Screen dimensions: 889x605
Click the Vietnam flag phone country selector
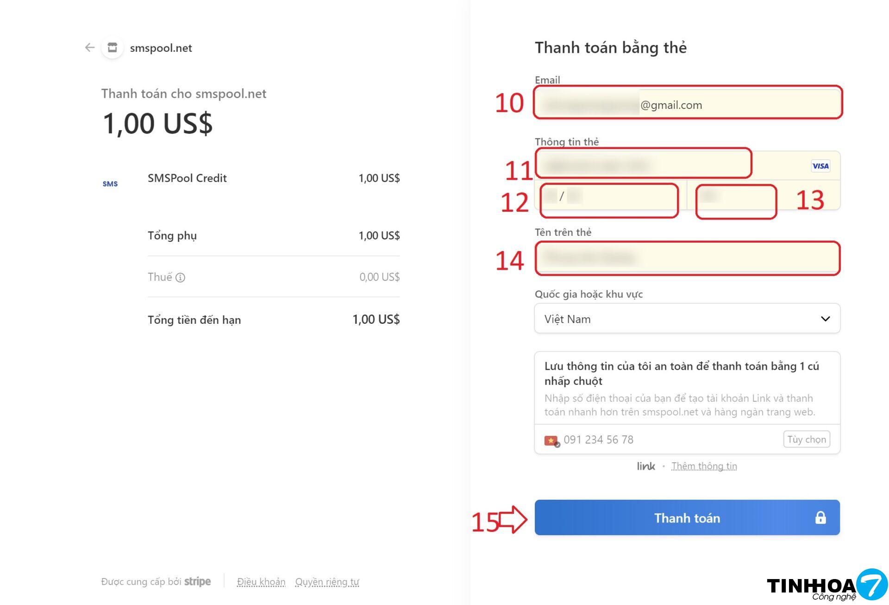coord(551,441)
